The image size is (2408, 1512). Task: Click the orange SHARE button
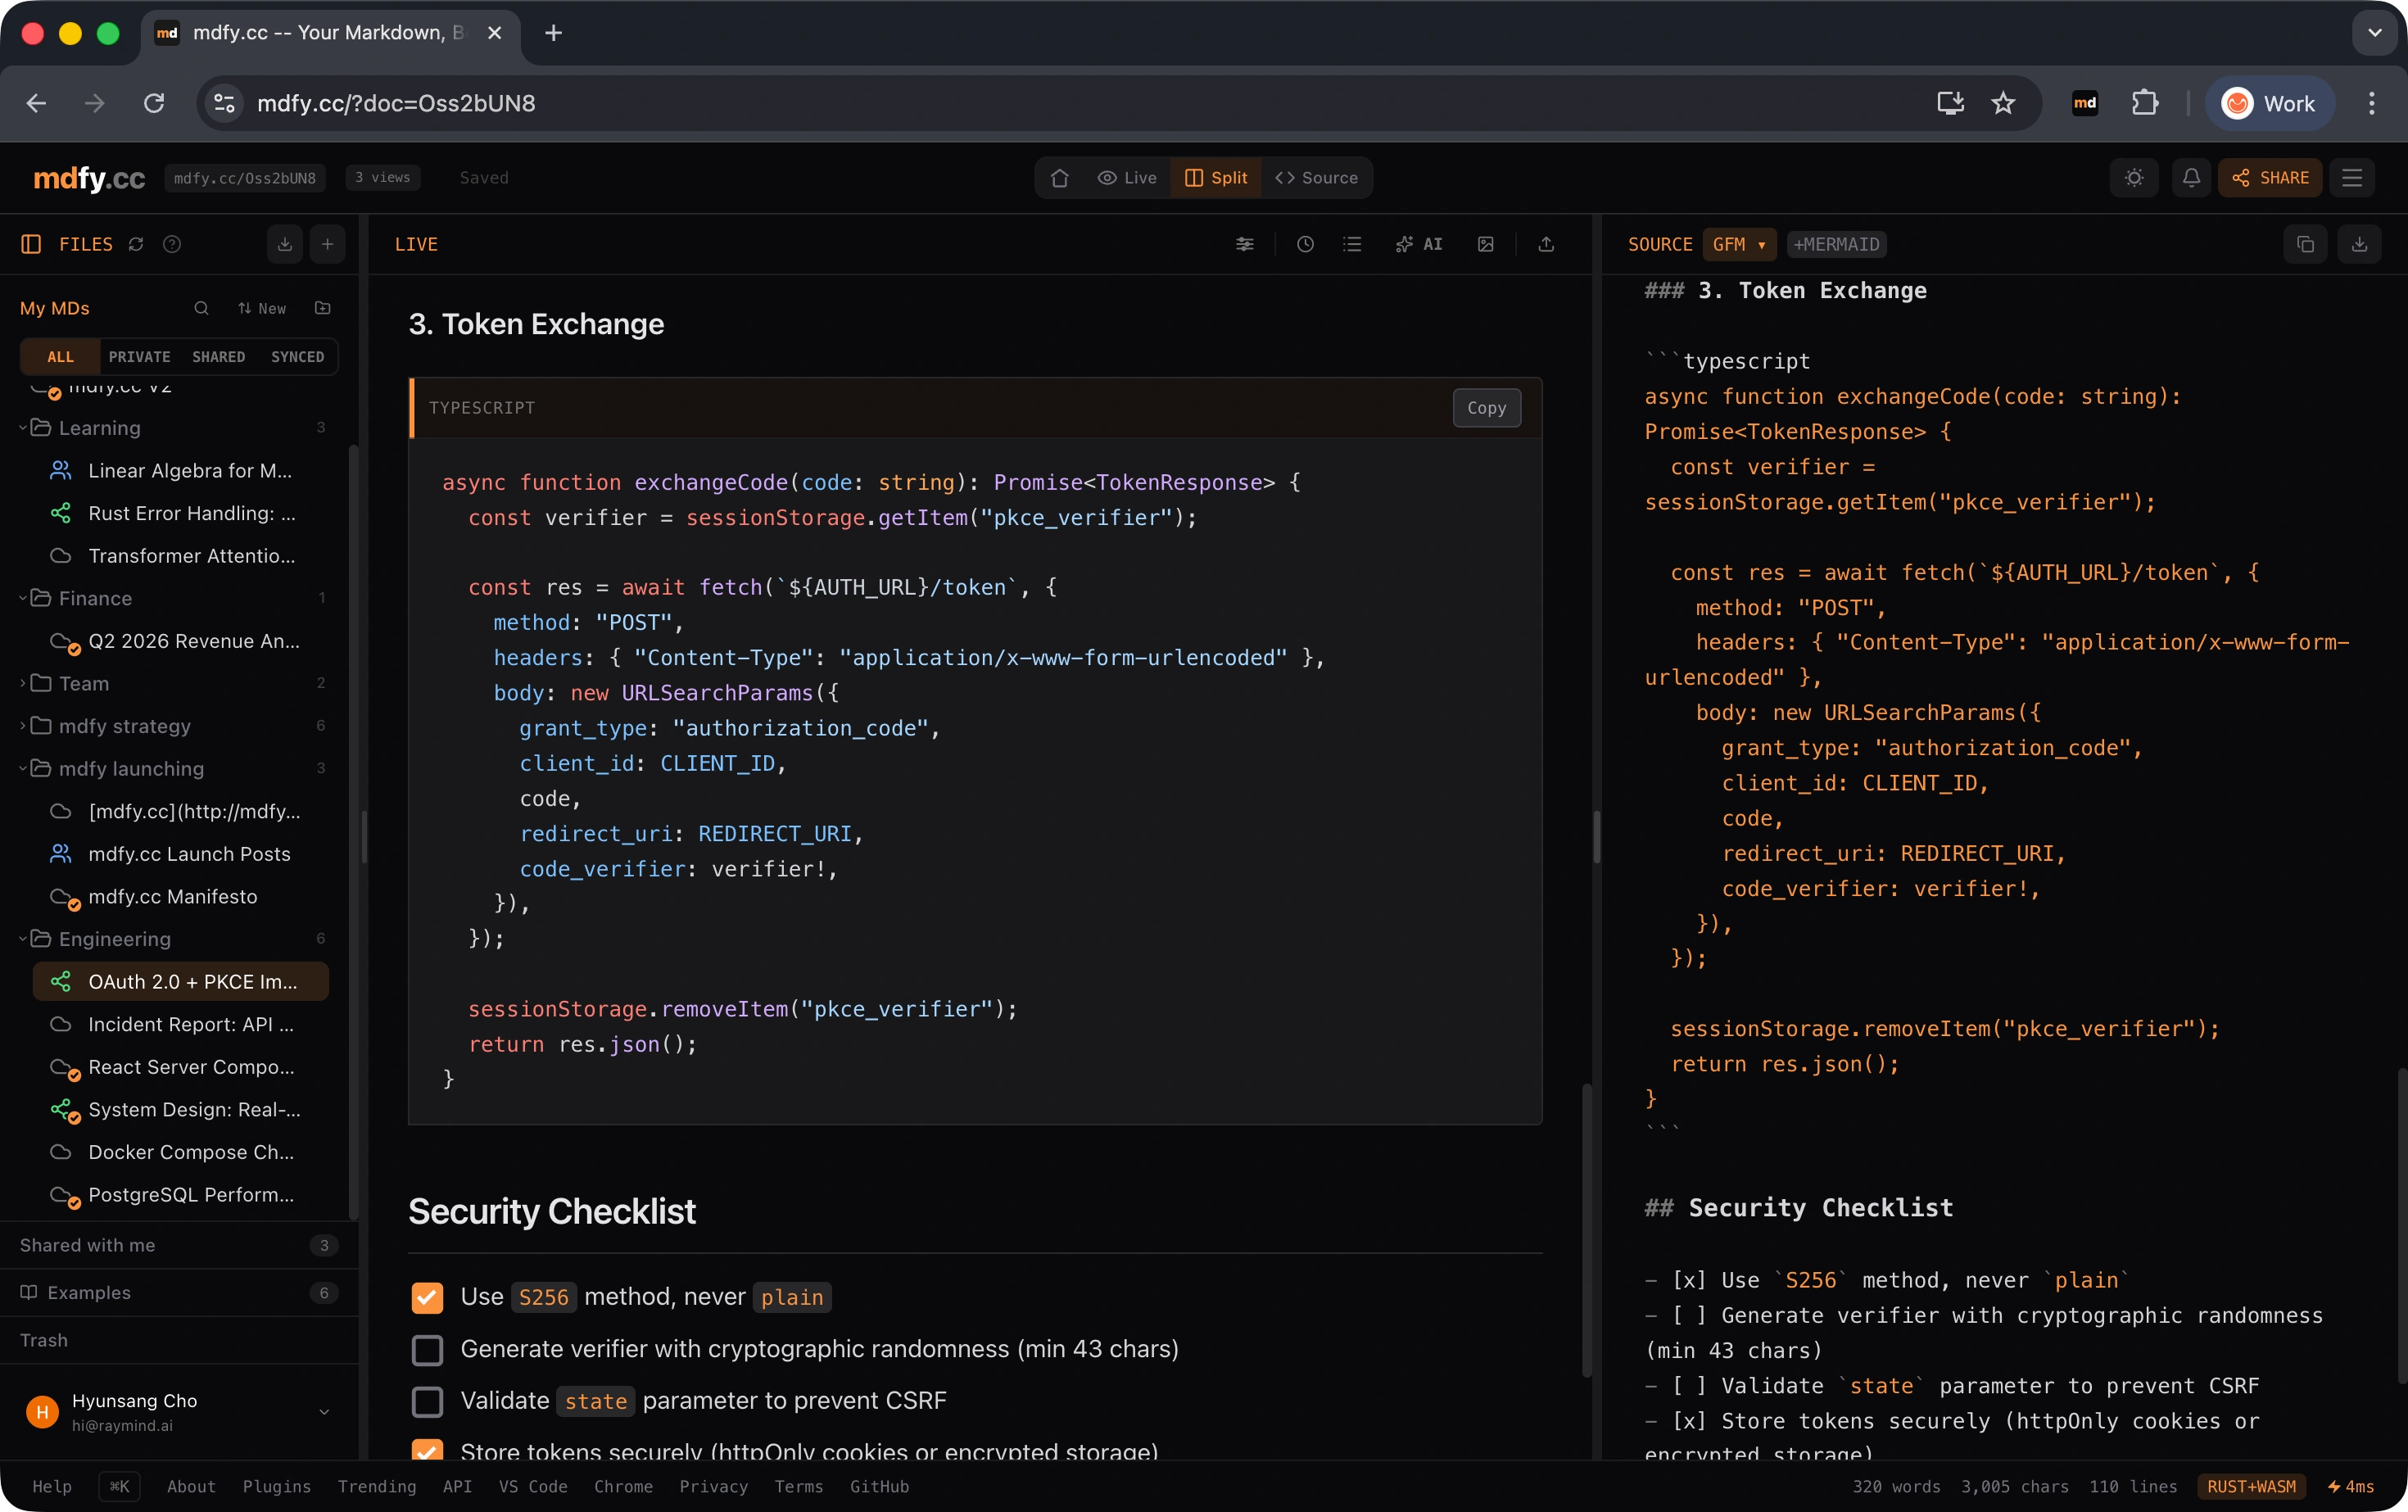pyautogui.click(x=2270, y=178)
